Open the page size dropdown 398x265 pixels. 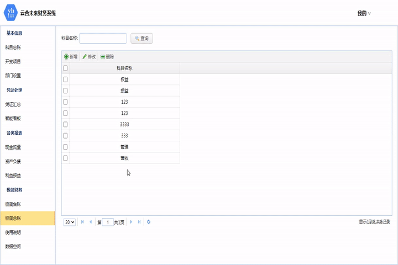70,222
